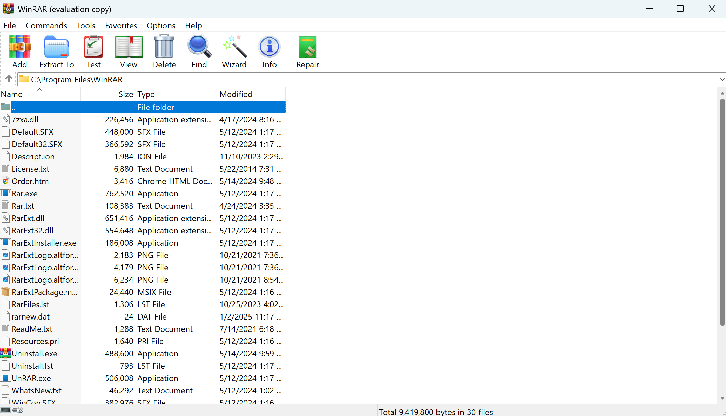
Task: Select the Default32.SFX file
Action: click(x=37, y=144)
